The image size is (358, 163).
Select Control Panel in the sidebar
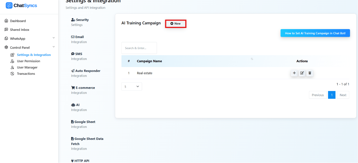pos(20,48)
